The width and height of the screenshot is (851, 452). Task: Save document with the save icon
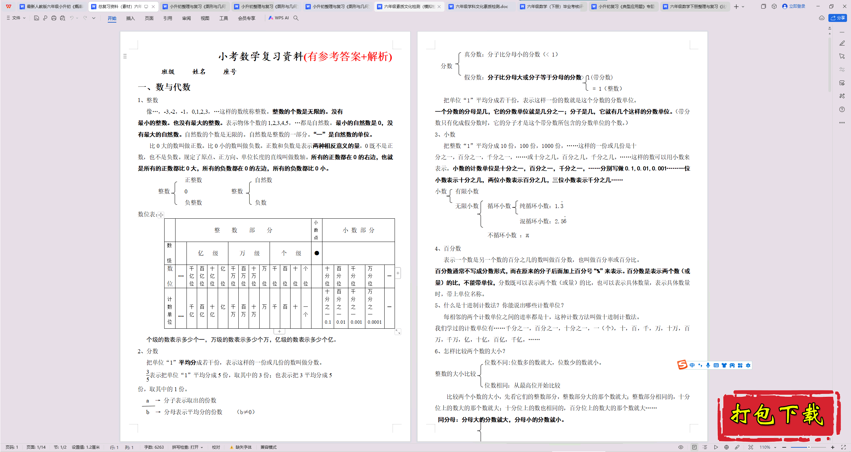[37, 18]
